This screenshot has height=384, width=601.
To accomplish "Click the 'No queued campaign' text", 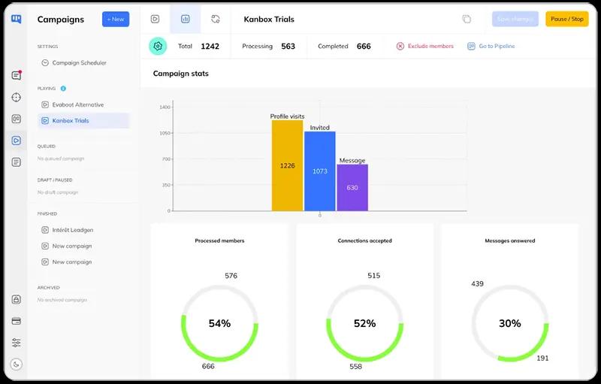I will (x=61, y=159).
